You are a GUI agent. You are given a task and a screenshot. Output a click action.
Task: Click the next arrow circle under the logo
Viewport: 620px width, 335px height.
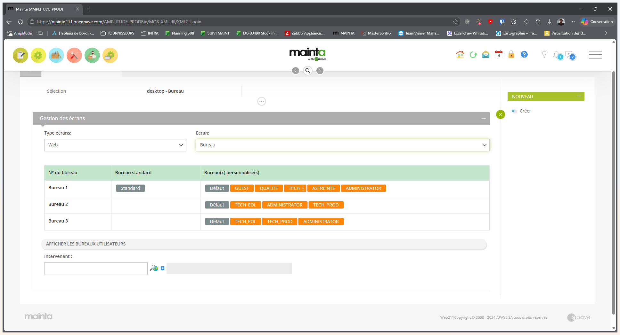tap(320, 71)
